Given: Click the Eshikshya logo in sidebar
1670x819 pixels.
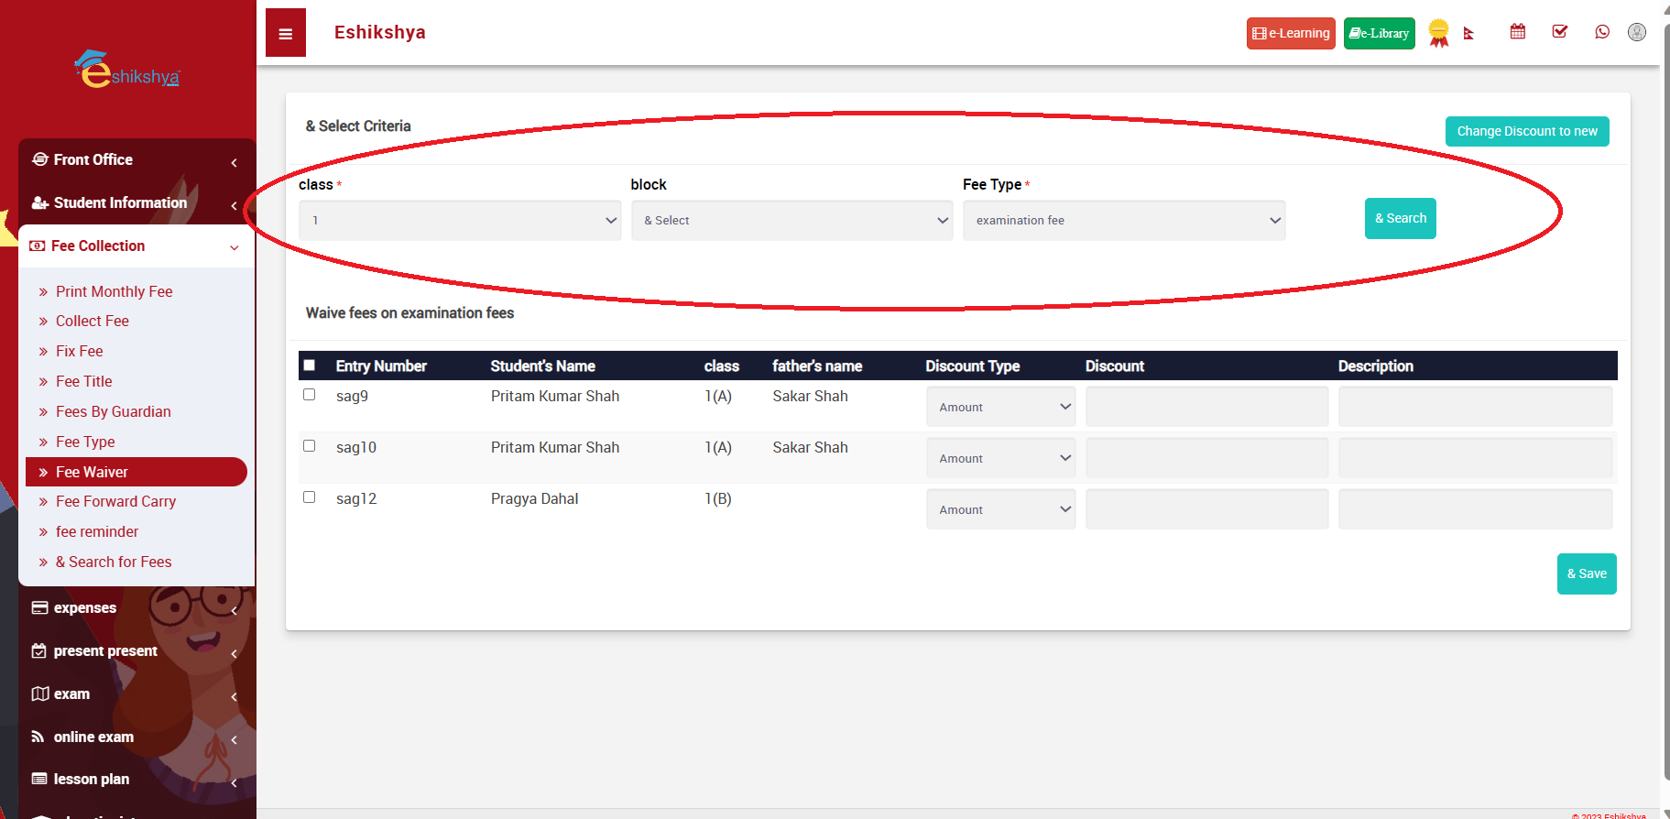Looking at the screenshot, I should point(127,71).
